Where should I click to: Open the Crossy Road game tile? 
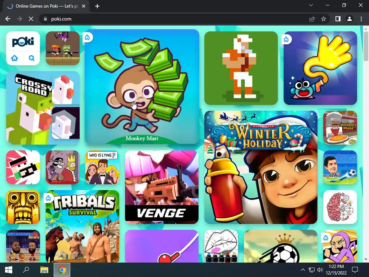click(x=43, y=107)
